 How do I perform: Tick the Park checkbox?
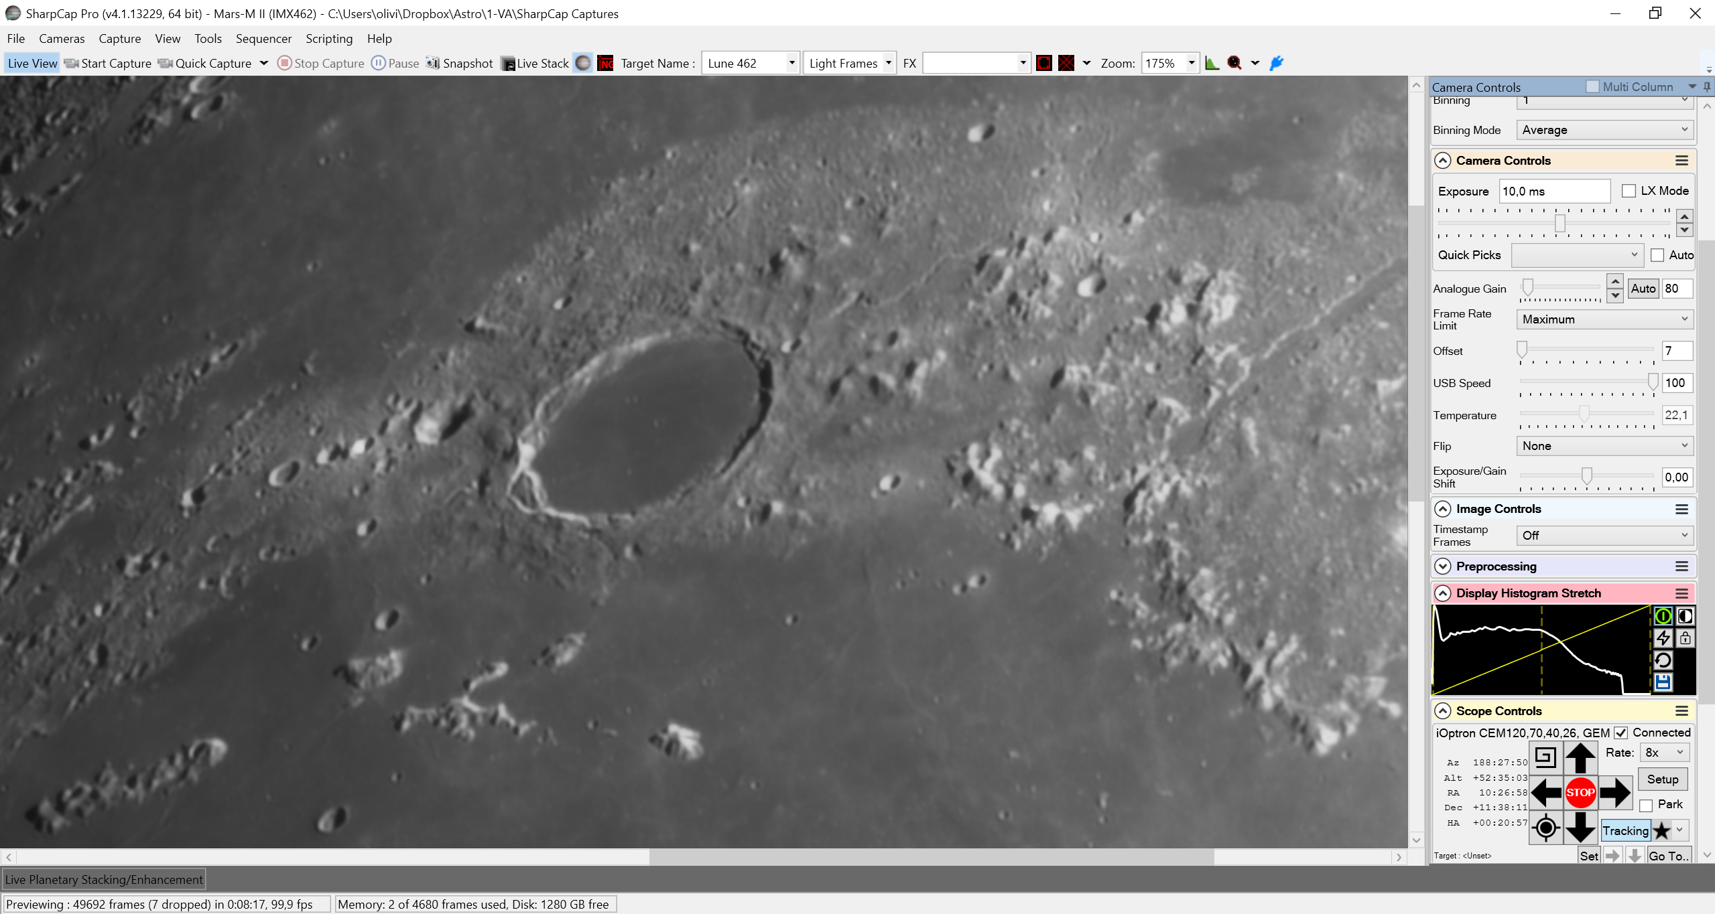click(x=1646, y=805)
